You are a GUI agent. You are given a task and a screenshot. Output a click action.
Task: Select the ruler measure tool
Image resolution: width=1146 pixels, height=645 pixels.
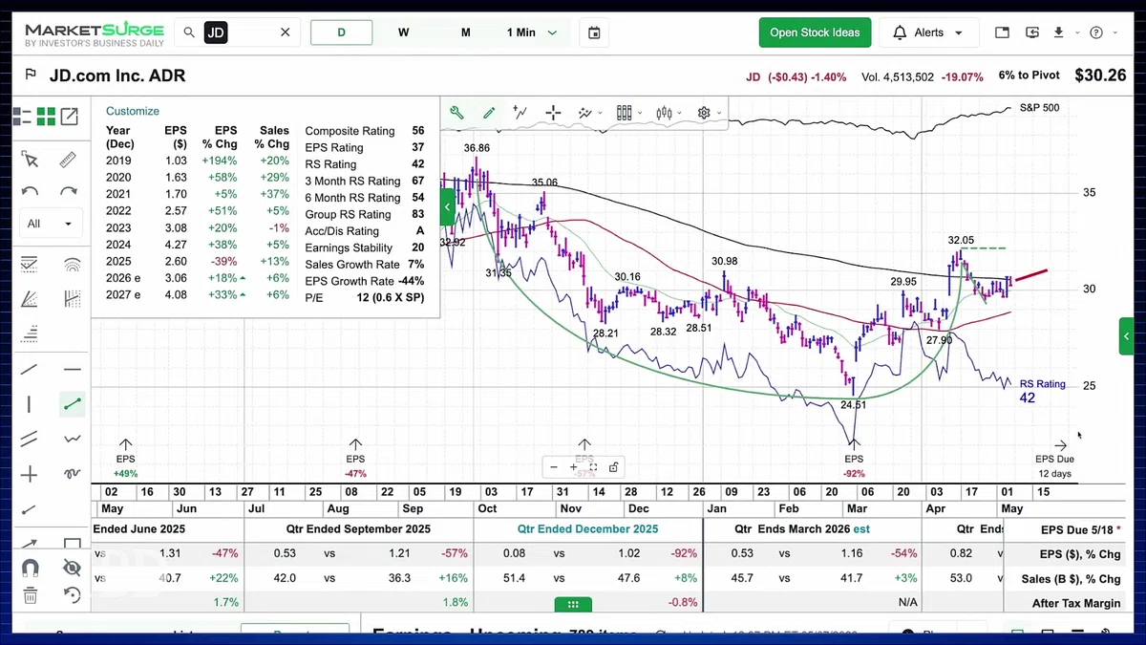coord(68,160)
